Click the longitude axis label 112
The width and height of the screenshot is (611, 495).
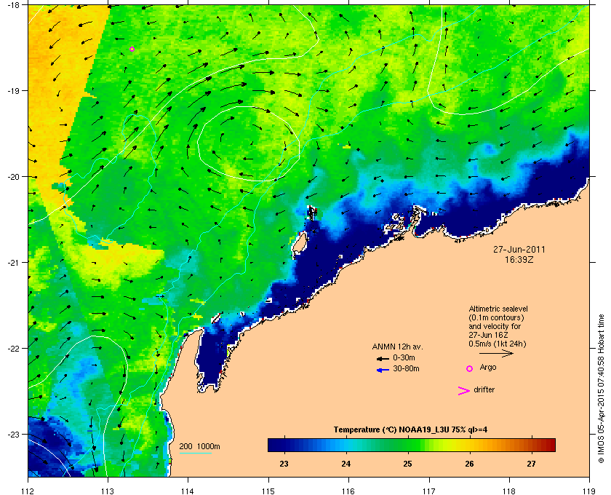coord(28,491)
